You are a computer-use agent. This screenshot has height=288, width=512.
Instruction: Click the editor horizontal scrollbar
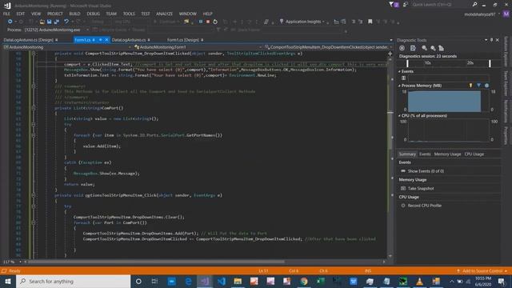156,262
